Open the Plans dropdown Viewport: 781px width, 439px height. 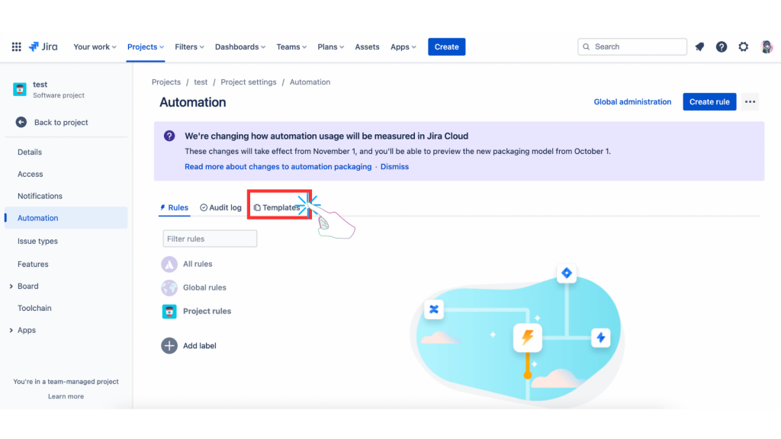[x=331, y=46]
